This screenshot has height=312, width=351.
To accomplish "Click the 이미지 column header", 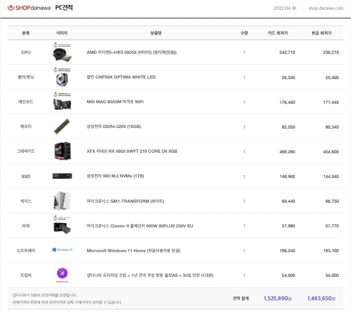I will [62, 33].
